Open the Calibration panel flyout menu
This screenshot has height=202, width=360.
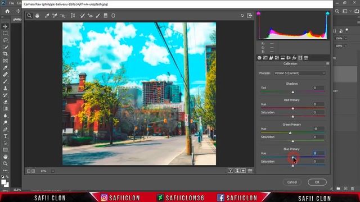(x=327, y=63)
